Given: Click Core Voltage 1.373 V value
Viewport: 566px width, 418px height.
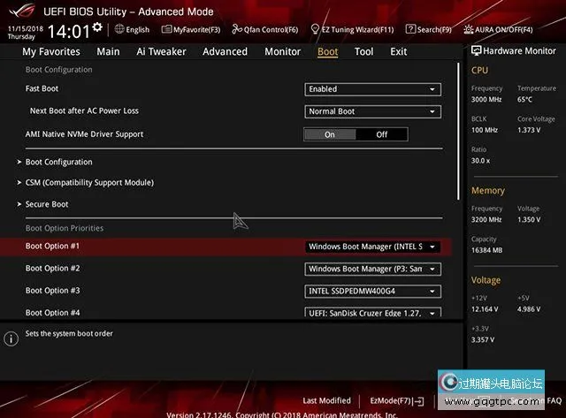Looking at the screenshot, I should click(x=529, y=130).
